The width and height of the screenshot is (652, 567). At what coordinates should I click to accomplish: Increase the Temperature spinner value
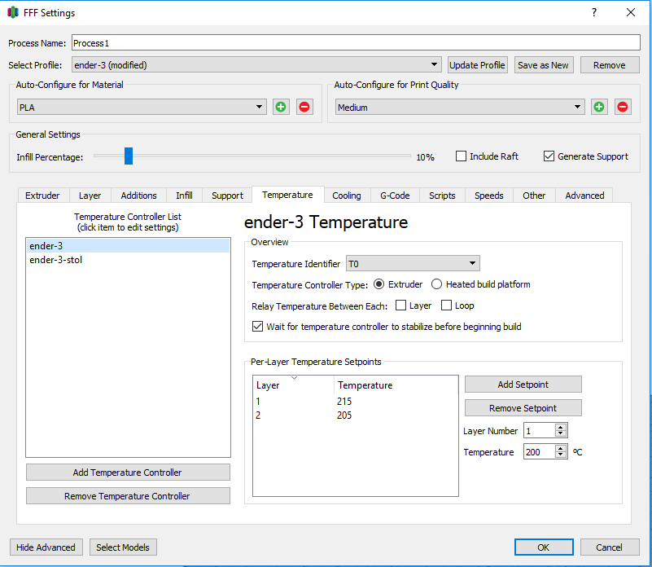coord(561,448)
